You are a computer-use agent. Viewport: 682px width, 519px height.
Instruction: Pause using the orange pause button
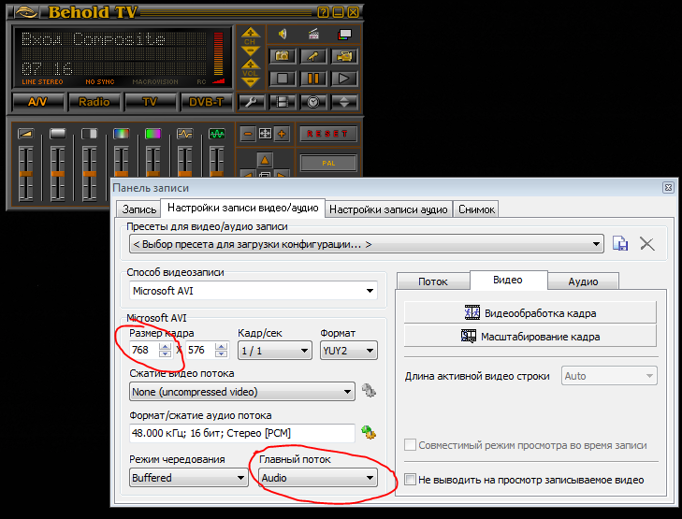313,79
